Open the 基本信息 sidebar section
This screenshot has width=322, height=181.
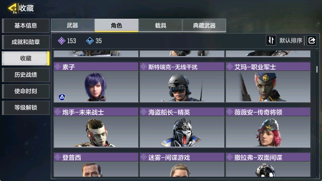(26, 26)
